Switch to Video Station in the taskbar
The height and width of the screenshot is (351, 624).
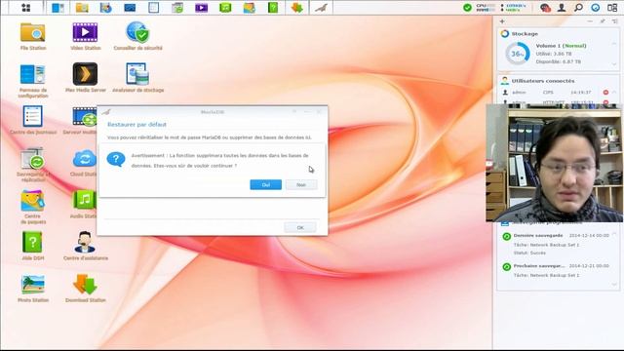pyautogui.click(x=202, y=8)
